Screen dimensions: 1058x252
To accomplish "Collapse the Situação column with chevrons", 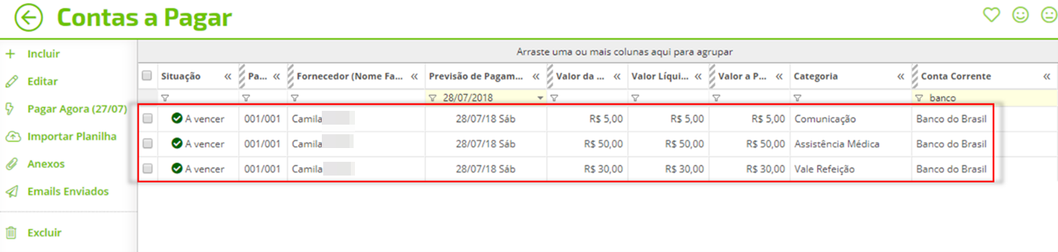I will point(227,76).
